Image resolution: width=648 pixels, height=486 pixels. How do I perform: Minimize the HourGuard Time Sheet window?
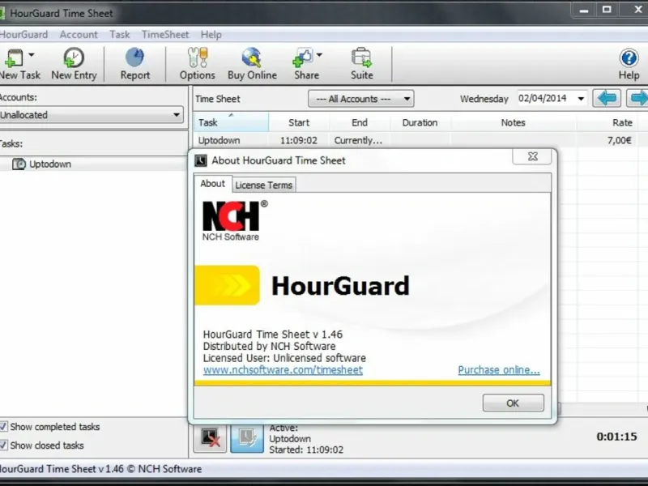pyautogui.click(x=584, y=10)
